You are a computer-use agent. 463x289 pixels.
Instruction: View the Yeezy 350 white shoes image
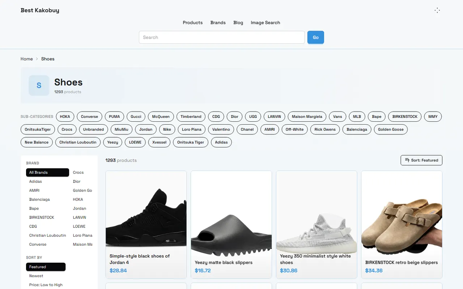coord(317,211)
